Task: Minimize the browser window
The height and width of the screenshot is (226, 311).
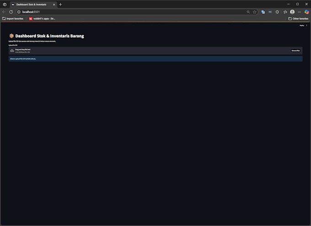Action: tap(289, 4)
